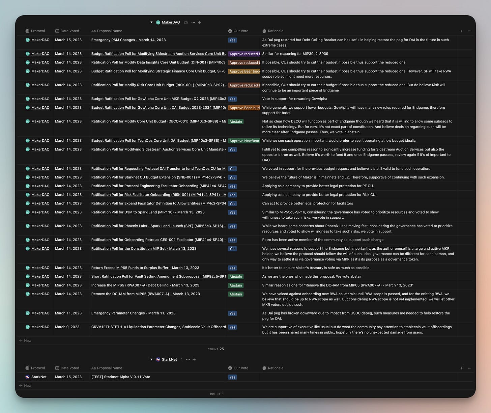The image size is (491, 413).
Task: Open StarkNet group options ellipsis
Action: pos(188,359)
